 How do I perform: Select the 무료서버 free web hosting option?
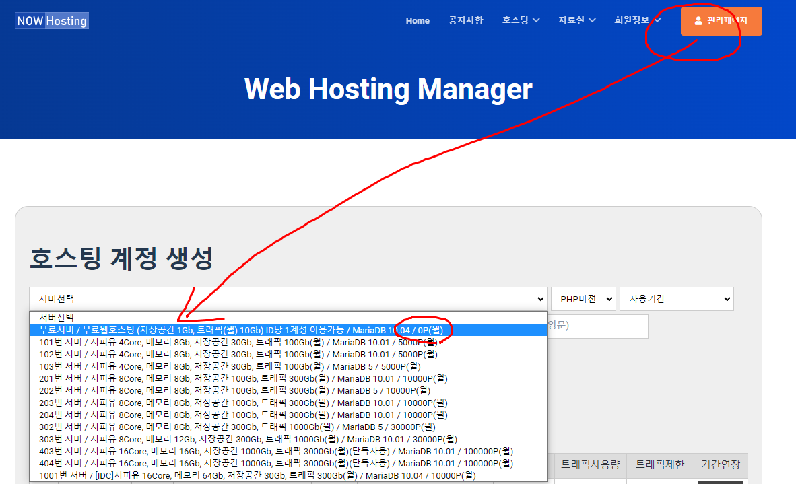(x=240, y=330)
